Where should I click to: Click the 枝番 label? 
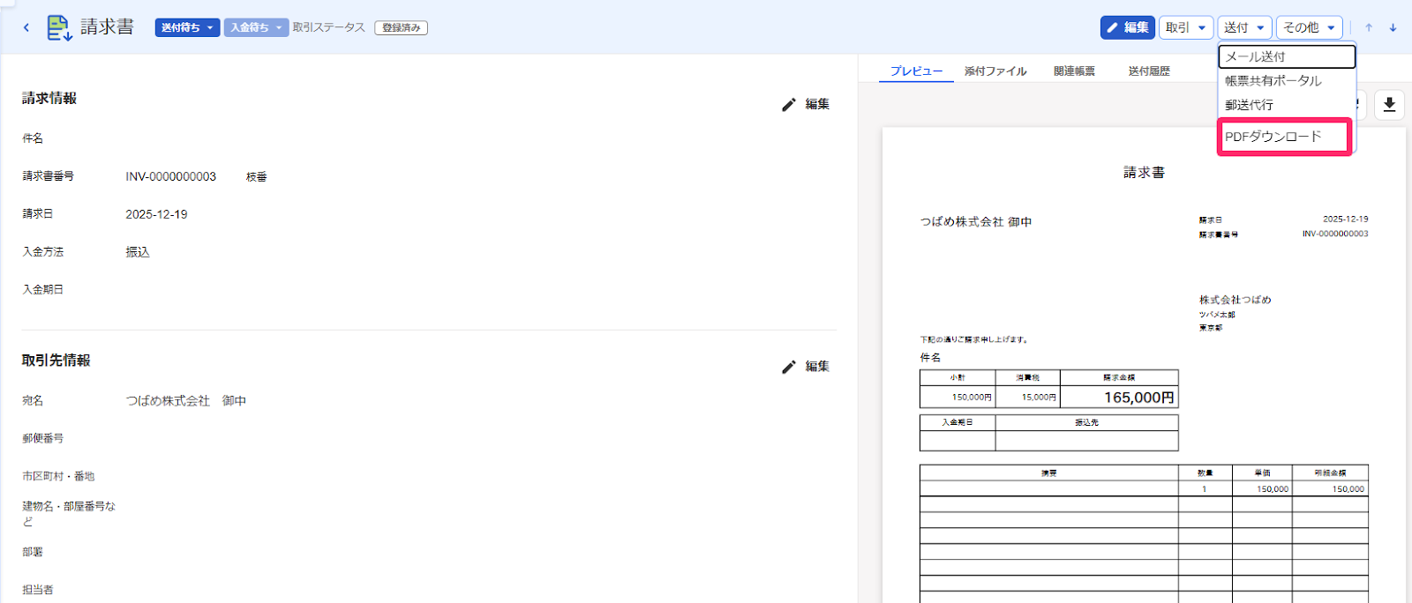(257, 177)
